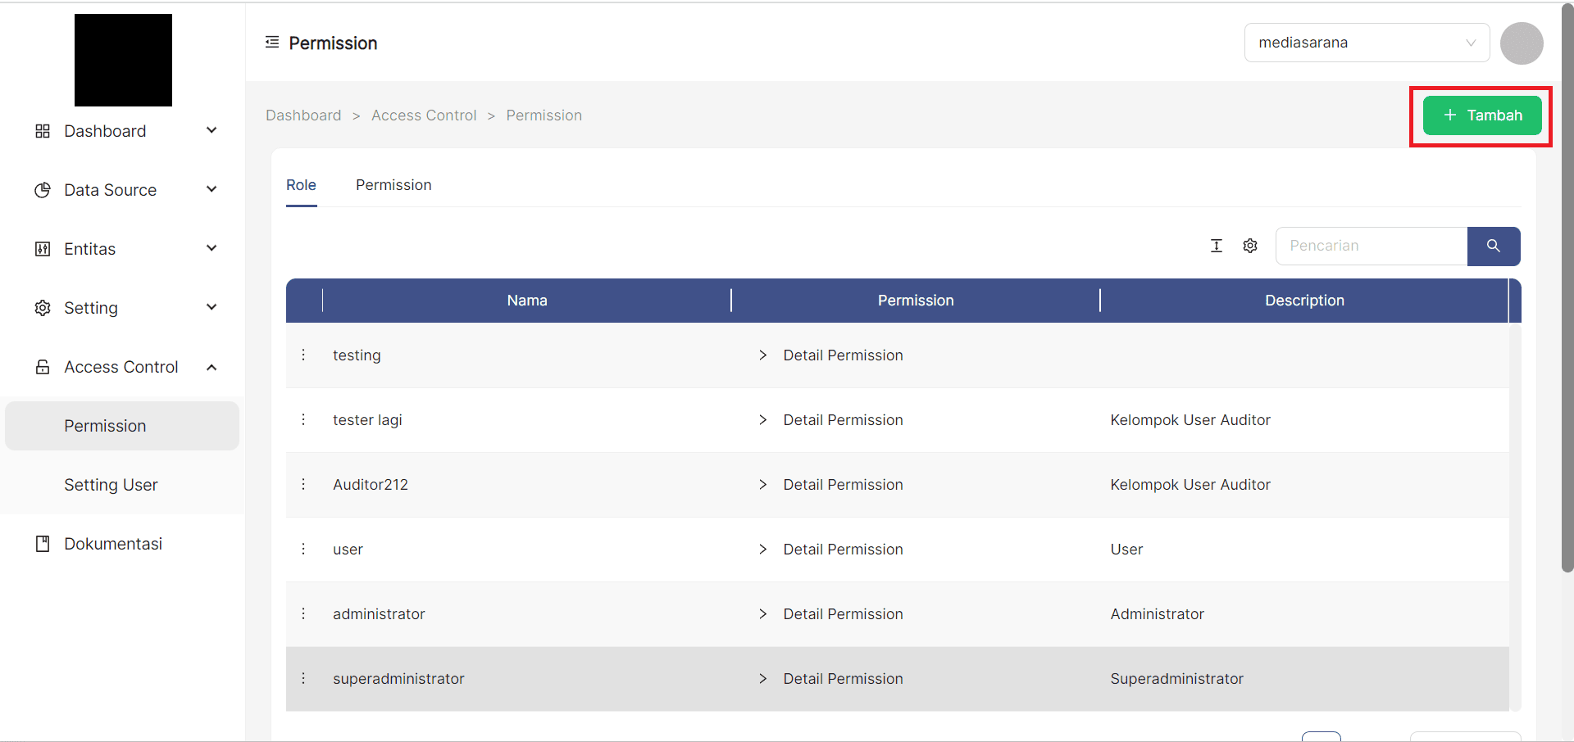Click the Access Control breadcrumb link
Viewport: 1574px width, 742px height.
point(424,115)
